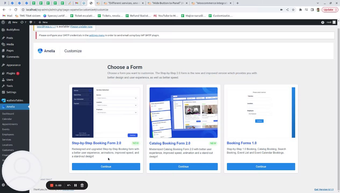Click Booking Forms 1.0 preview image
340x193 pixels.
tap(261, 112)
